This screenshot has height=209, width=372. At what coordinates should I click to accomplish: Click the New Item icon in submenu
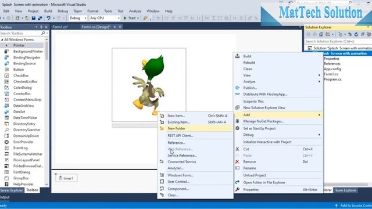[162, 116]
